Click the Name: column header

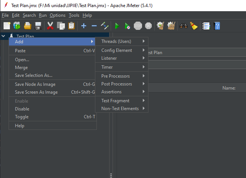[229, 88]
